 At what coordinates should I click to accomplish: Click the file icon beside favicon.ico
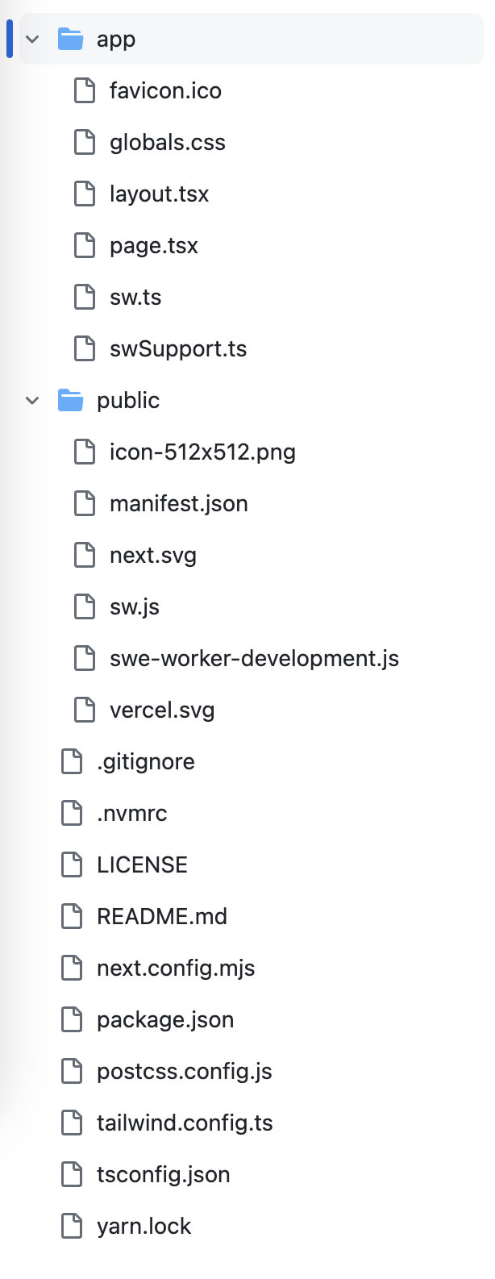tap(85, 90)
